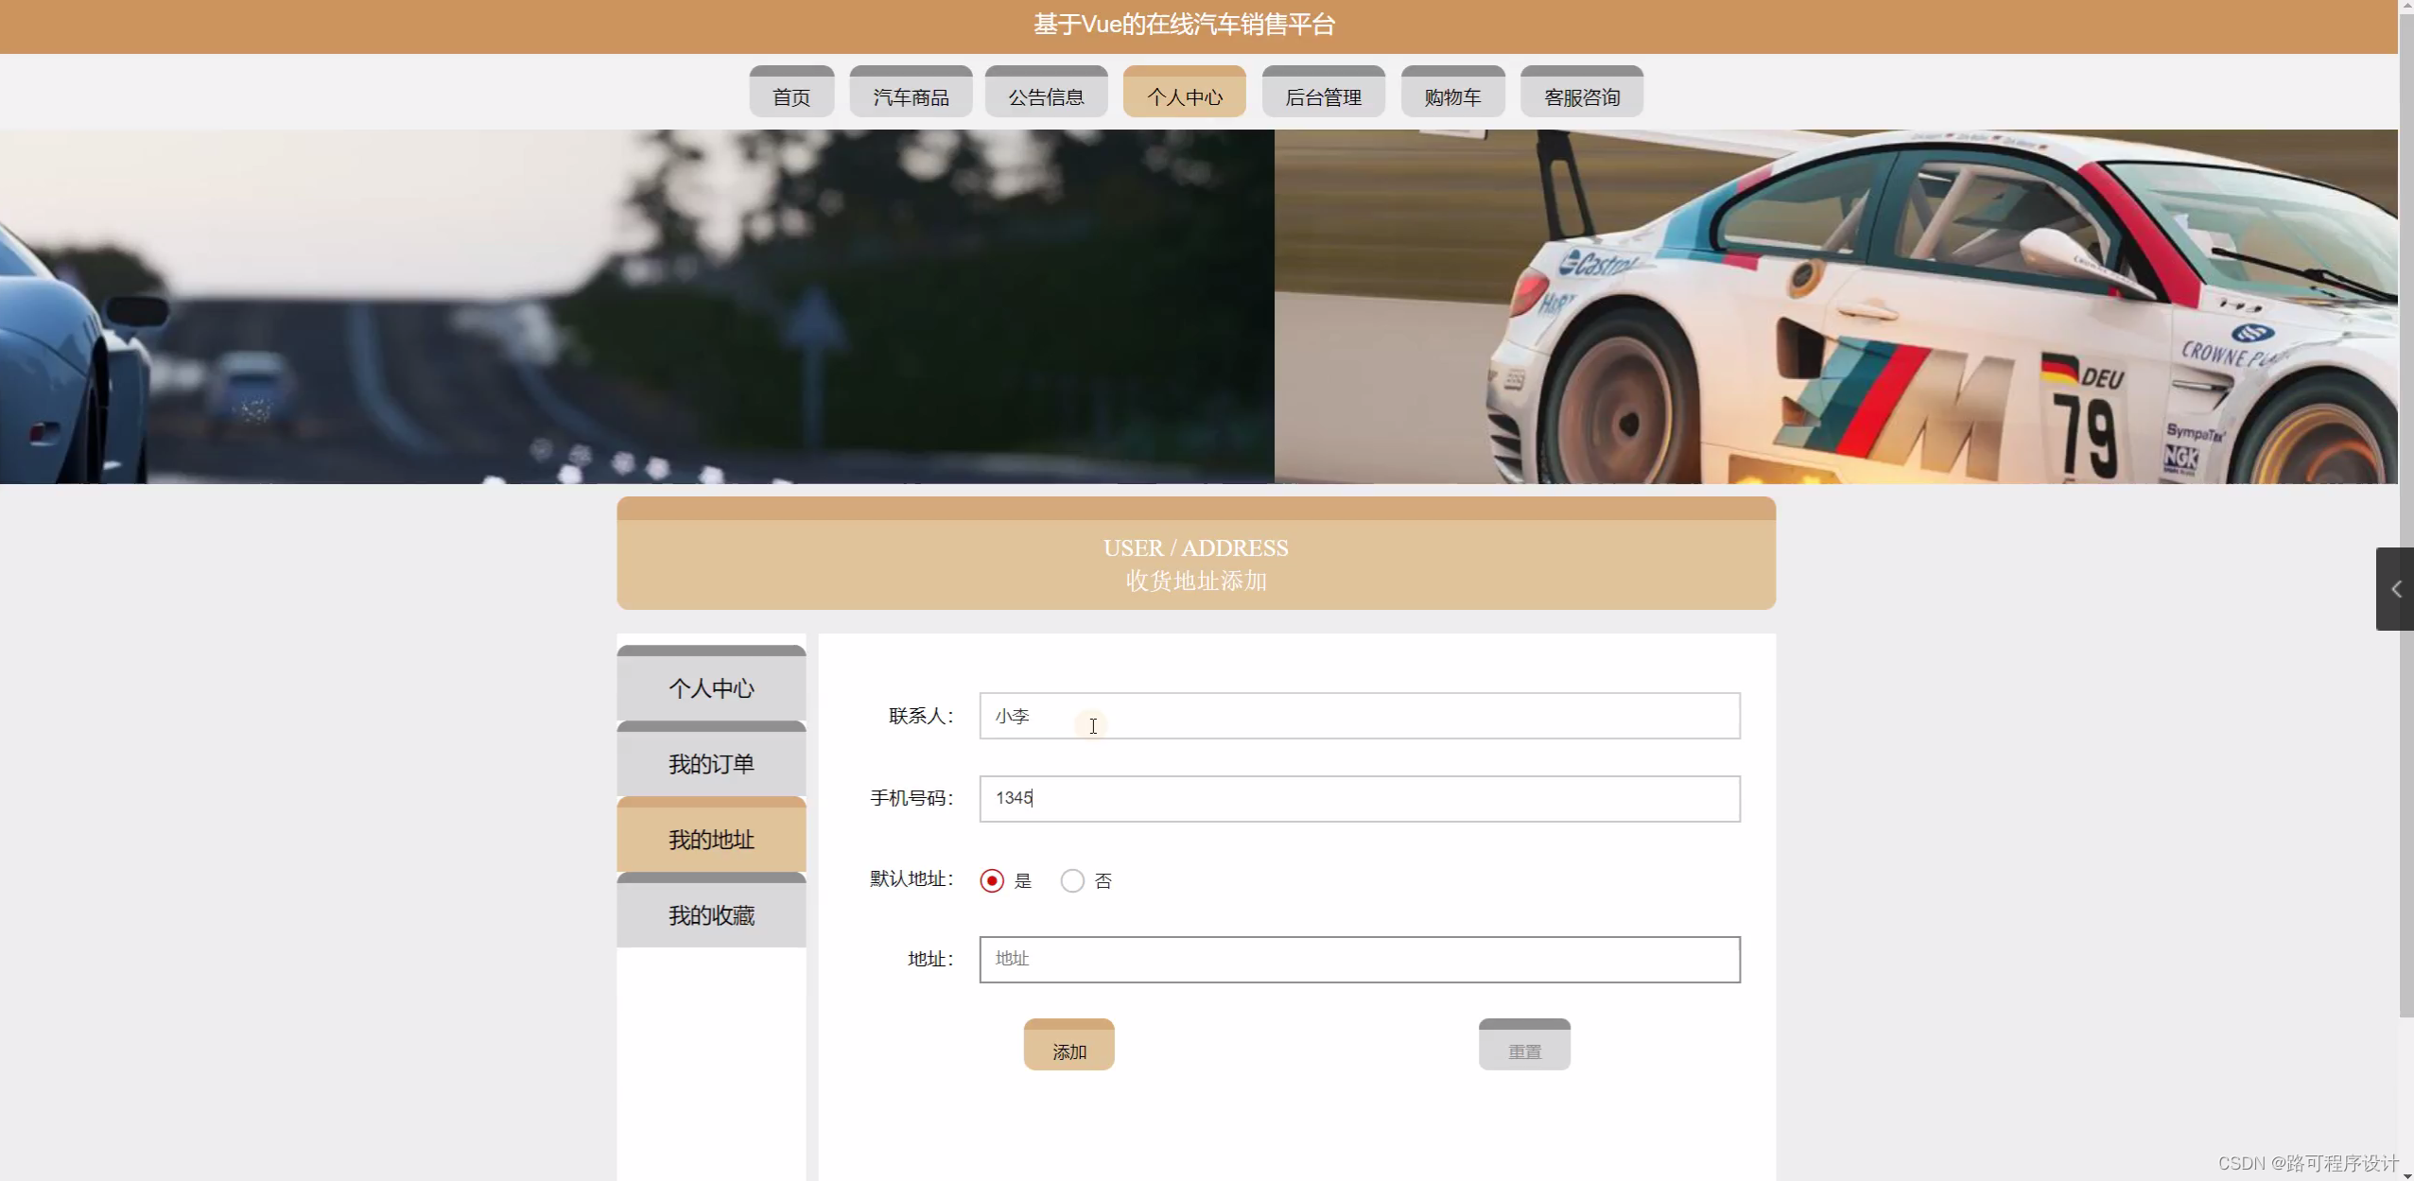
Task: Open 我的订单 in the sidebar
Action: pos(711,762)
